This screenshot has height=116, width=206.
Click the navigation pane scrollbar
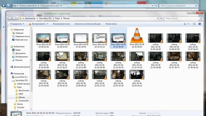(31, 60)
